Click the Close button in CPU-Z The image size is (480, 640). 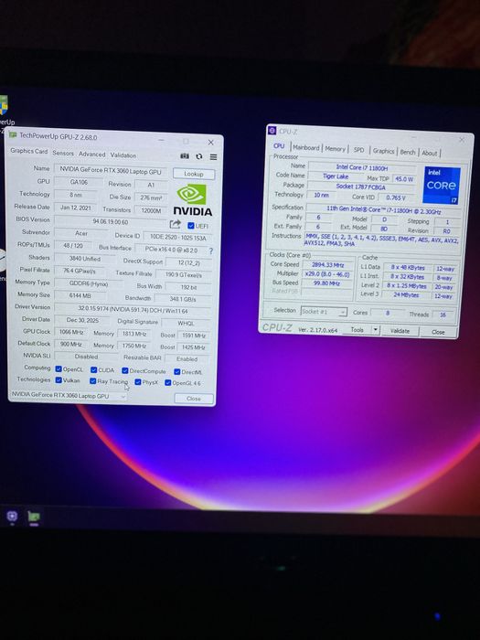(438, 332)
